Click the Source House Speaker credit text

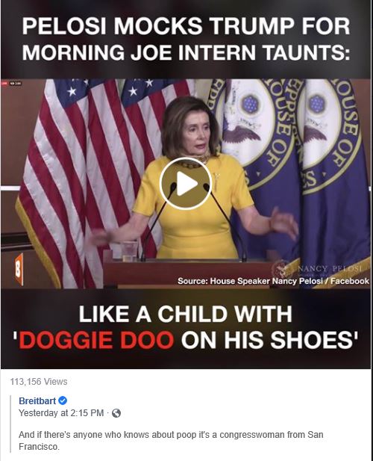click(273, 281)
